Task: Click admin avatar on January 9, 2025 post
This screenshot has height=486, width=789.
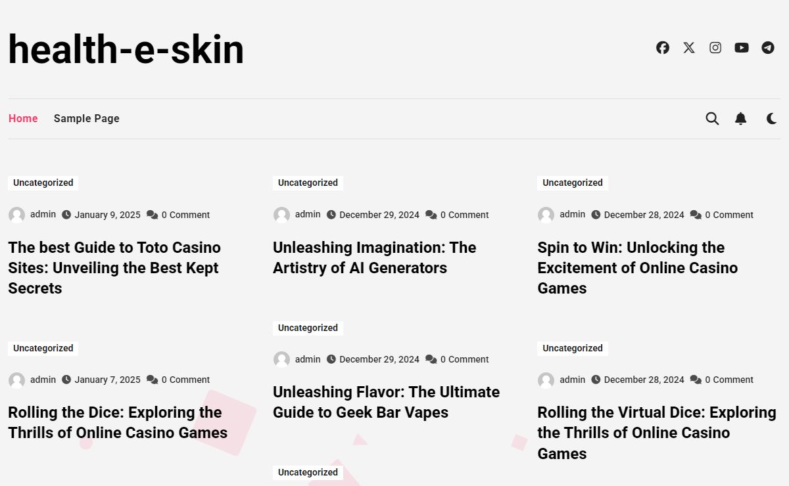Action: coord(16,215)
